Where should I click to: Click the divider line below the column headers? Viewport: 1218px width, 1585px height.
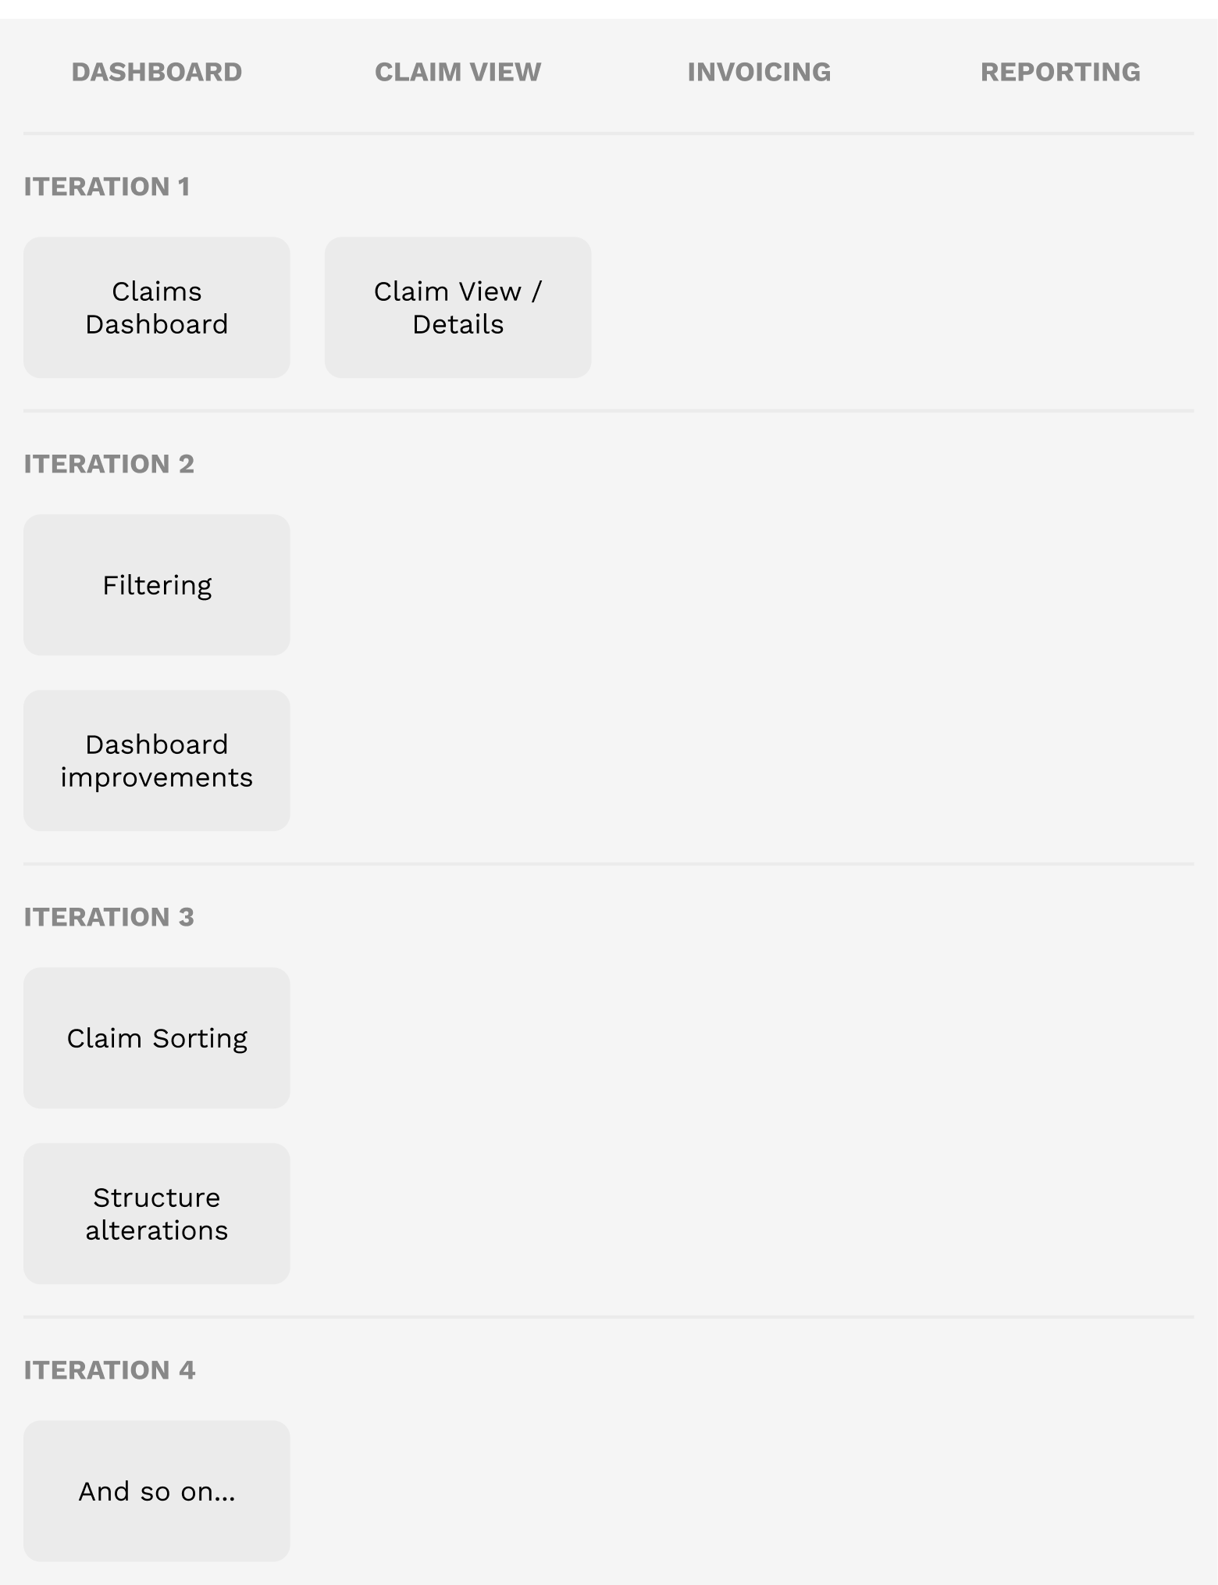[x=609, y=134]
